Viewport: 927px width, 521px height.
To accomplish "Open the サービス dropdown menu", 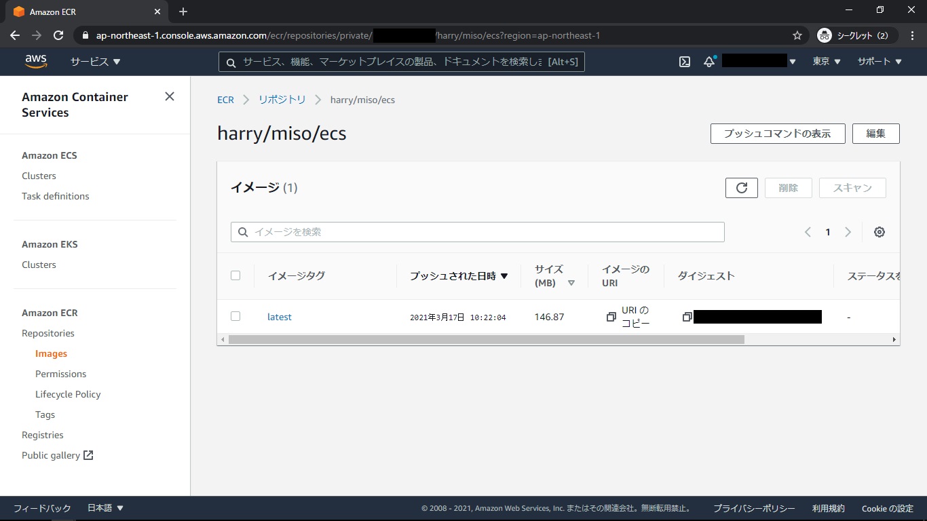I will pyautogui.click(x=95, y=62).
